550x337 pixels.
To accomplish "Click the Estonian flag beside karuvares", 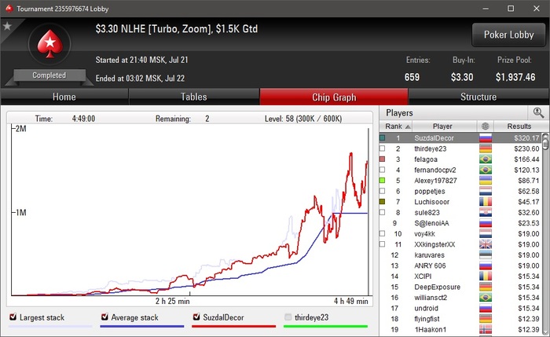I will (486, 255).
